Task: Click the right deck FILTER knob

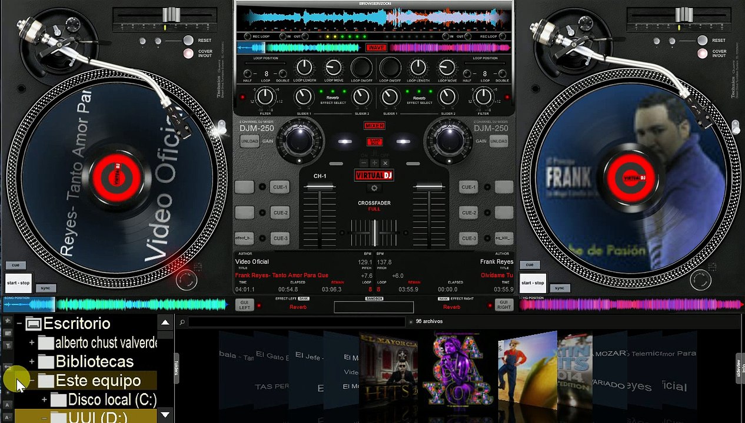Action: coord(483,96)
